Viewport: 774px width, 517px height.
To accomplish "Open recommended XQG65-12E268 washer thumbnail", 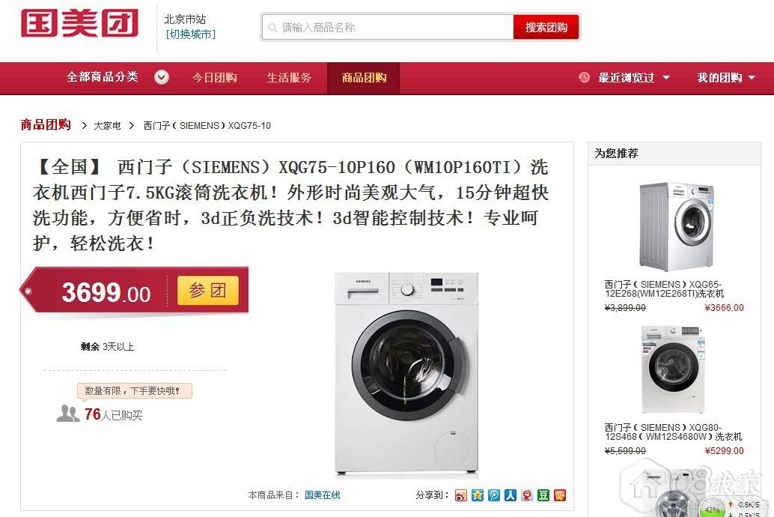I will (677, 226).
